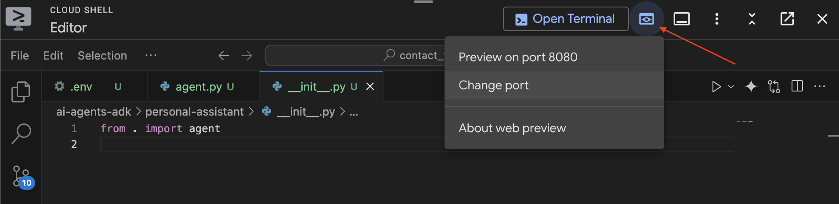Select Preview on port 8080
This screenshot has height=204, width=839.
click(x=518, y=57)
